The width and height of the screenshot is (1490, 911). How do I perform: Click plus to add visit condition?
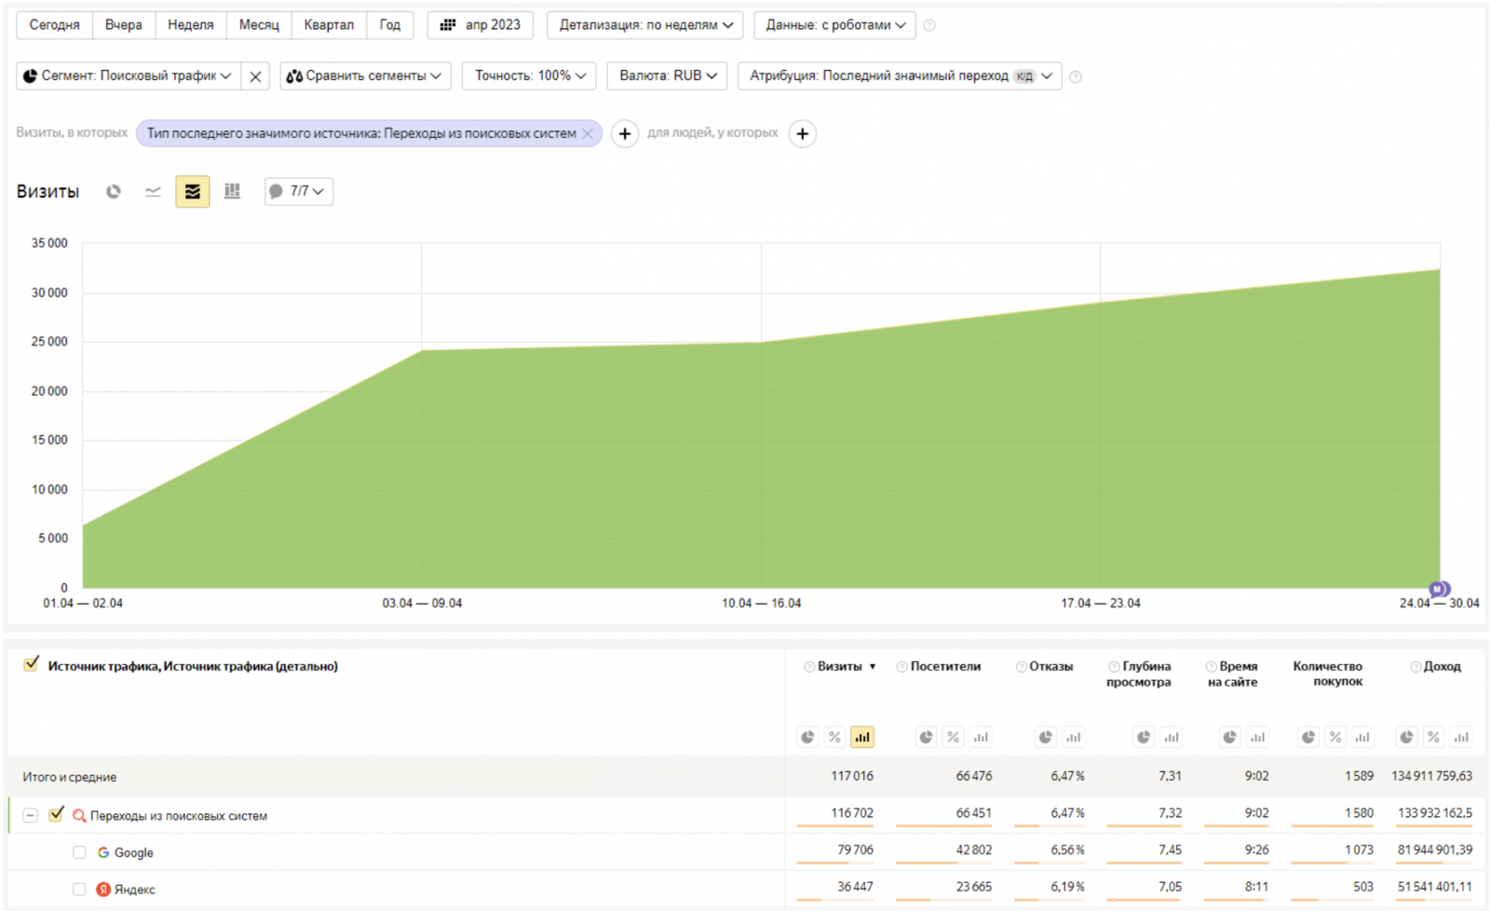(x=625, y=134)
